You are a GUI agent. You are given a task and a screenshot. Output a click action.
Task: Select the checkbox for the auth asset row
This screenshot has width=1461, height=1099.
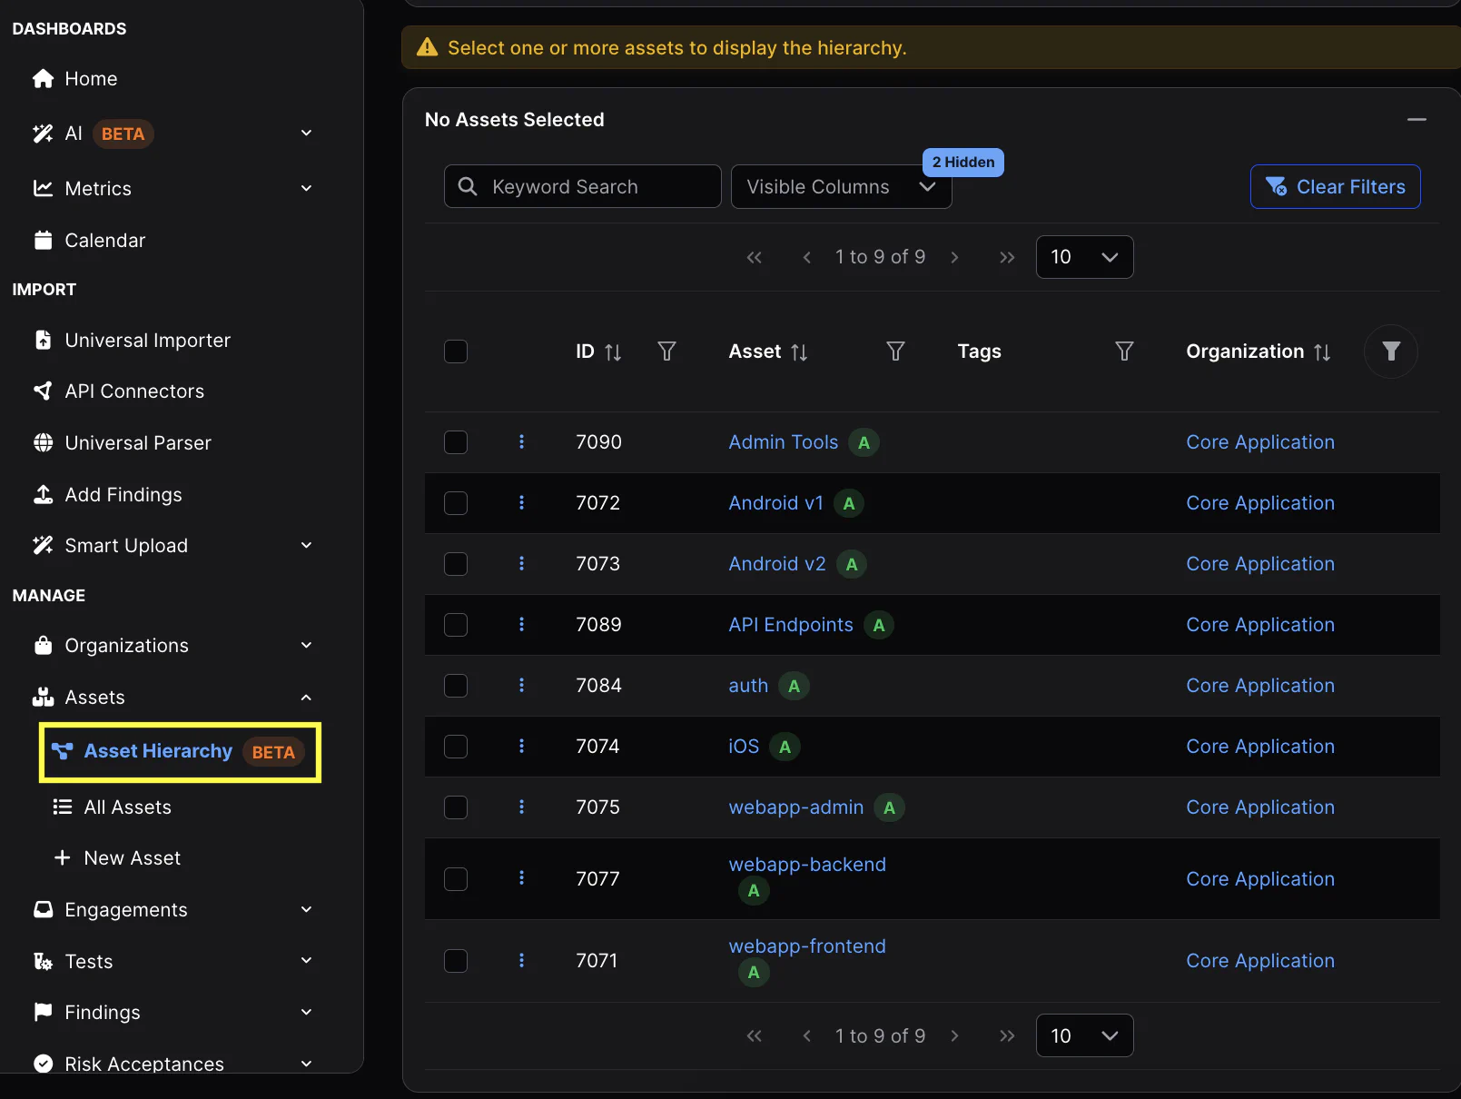pos(456,686)
